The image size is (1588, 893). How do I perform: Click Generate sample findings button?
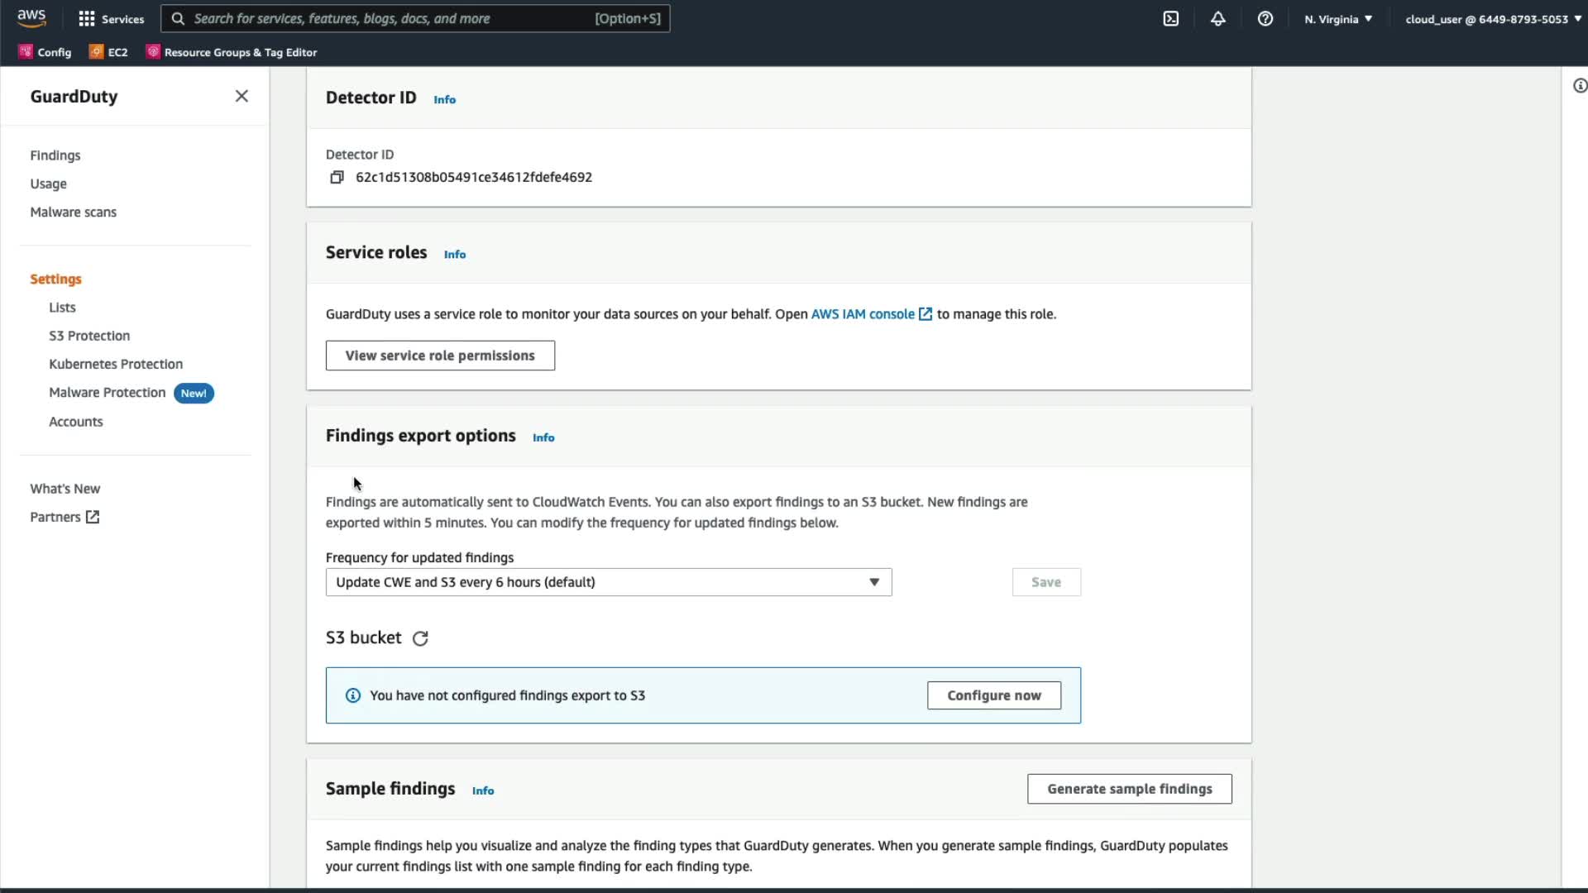pos(1129,789)
